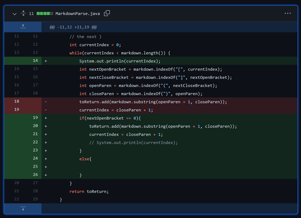Screen dimensions: 301x218
Task: Click the MarkdownParse.java file name
Action: (78, 14)
